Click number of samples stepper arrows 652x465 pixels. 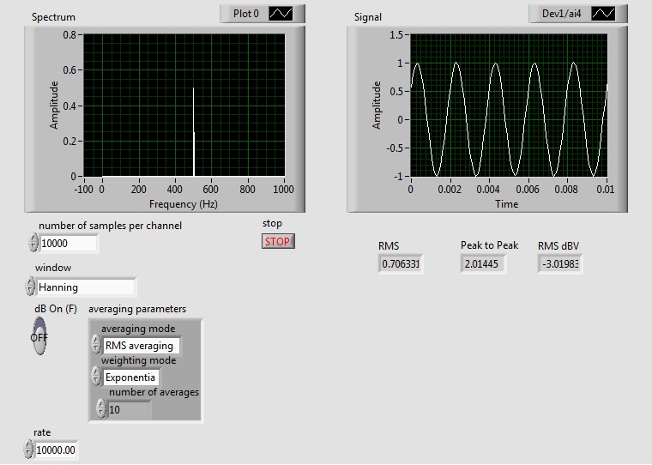(x=33, y=244)
